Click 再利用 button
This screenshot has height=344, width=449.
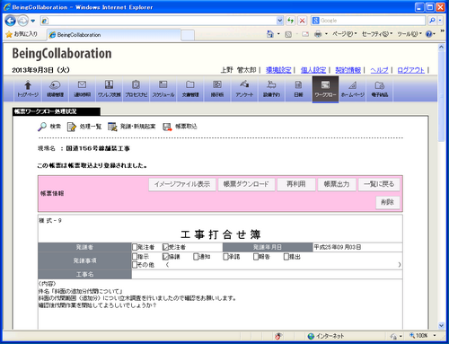pos(296,184)
